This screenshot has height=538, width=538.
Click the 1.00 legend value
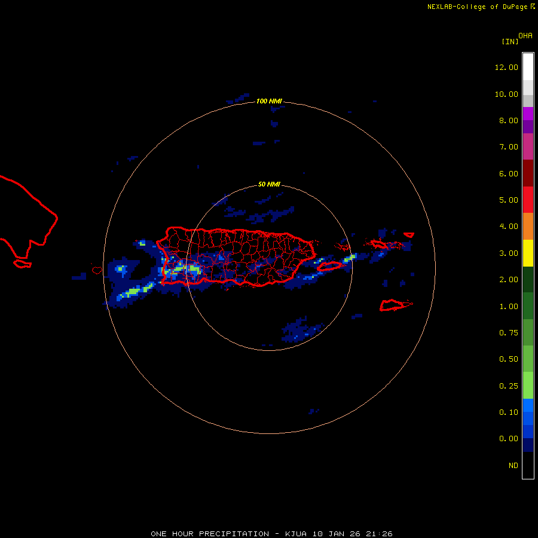[x=509, y=307]
